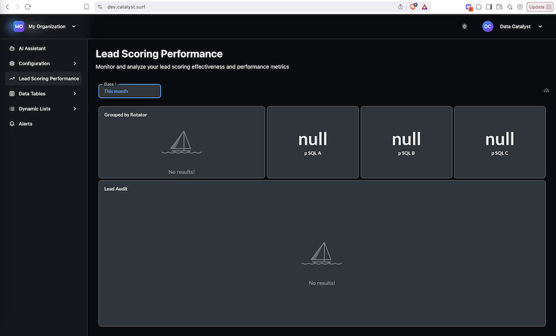
Task: Click the Alerts bell icon
Action: [12, 124]
